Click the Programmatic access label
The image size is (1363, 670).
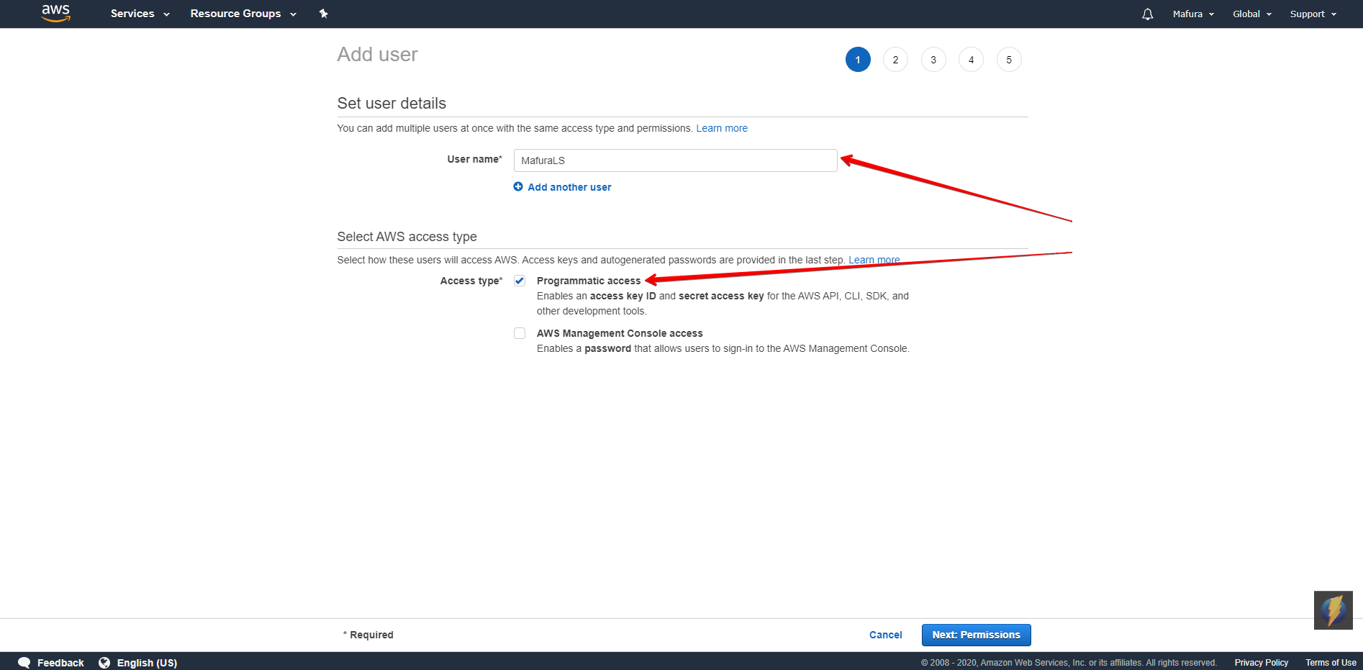pos(589,281)
